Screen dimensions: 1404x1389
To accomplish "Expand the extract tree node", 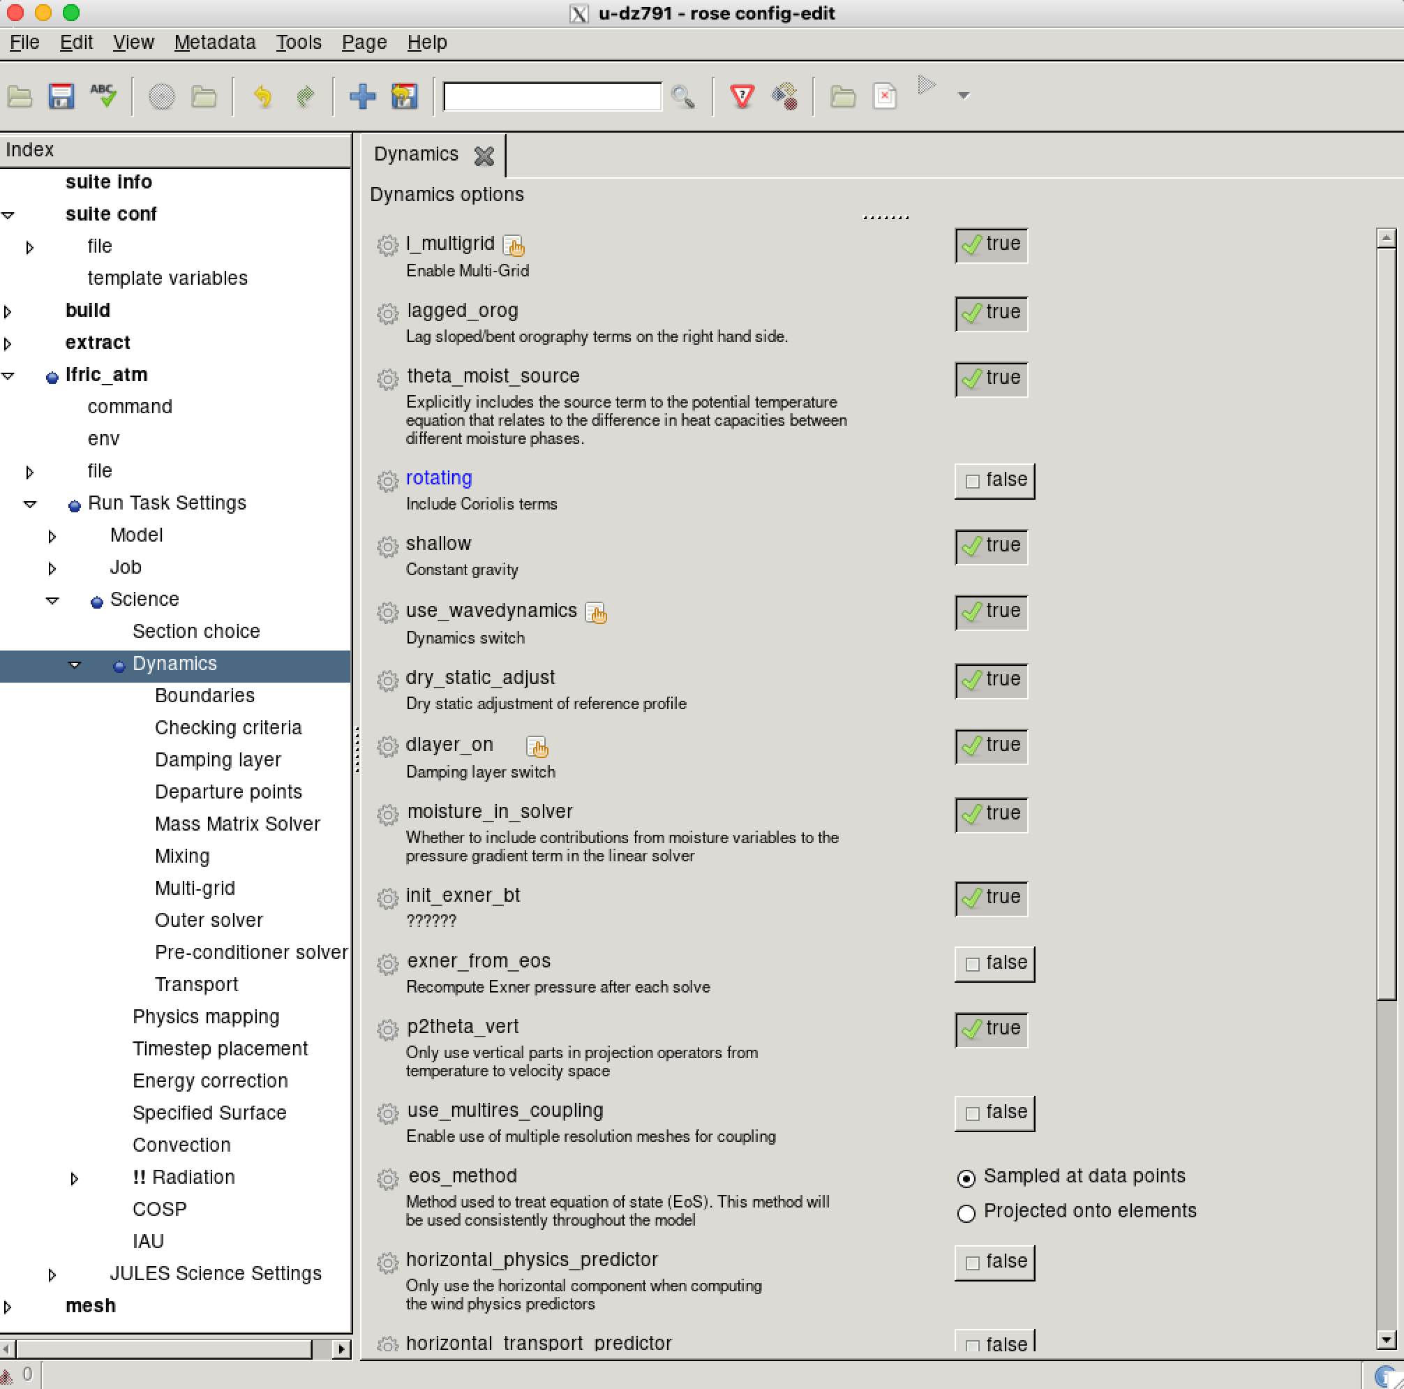I will click(8, 343).
